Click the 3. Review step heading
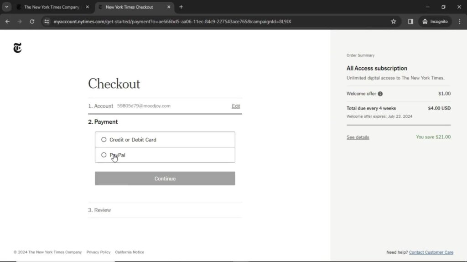 point(99,210)
